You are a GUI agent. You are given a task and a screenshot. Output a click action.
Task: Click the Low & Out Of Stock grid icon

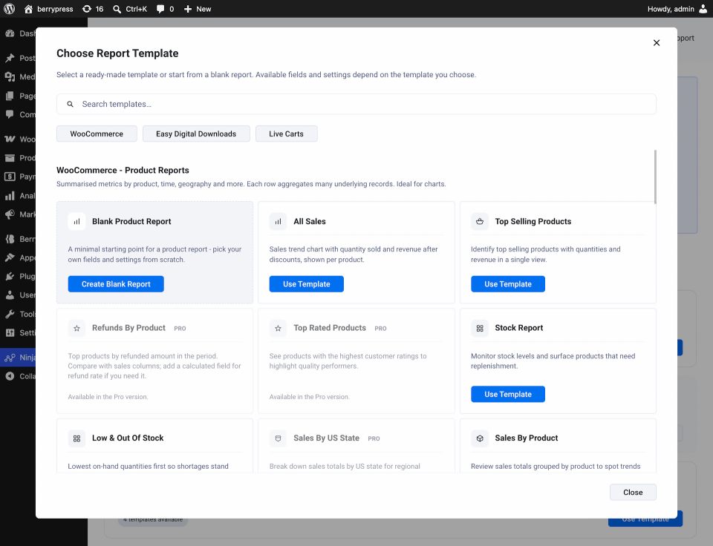tap(76, 438)
